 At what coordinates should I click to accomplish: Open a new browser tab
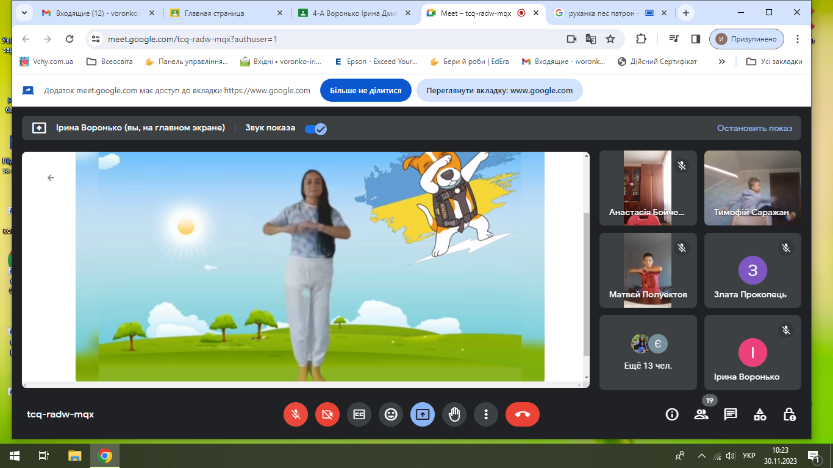click(x=686, y=13)
